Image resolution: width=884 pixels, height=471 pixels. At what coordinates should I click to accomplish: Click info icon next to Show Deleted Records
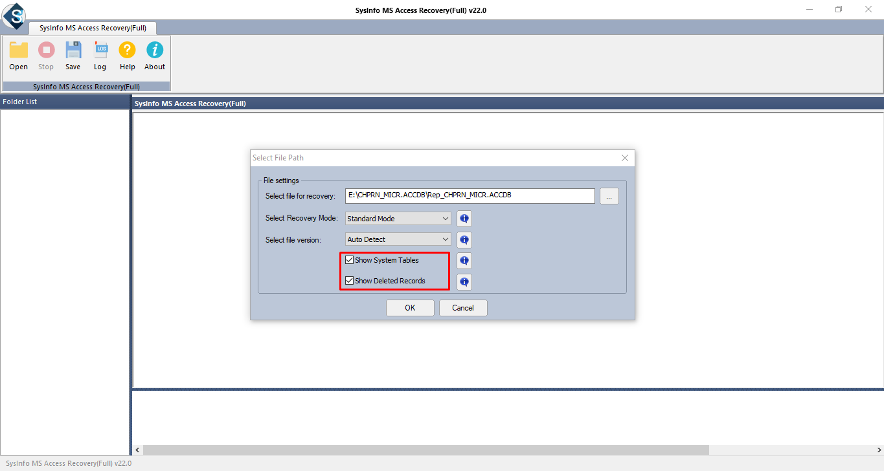click(x=464, y=281)
